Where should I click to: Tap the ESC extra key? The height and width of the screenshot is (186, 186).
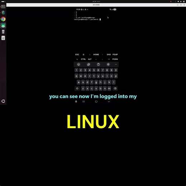tap(77, 54)
